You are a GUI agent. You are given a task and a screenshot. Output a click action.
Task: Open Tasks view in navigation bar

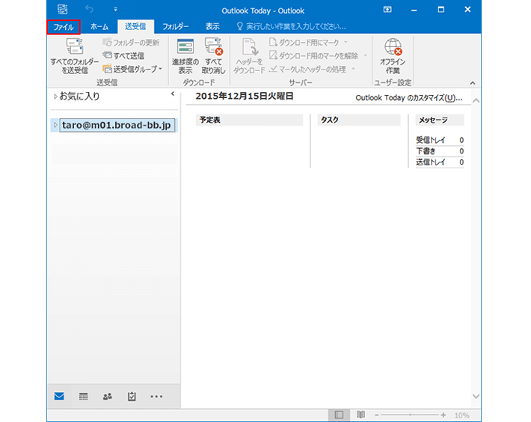tap(132, 396)
